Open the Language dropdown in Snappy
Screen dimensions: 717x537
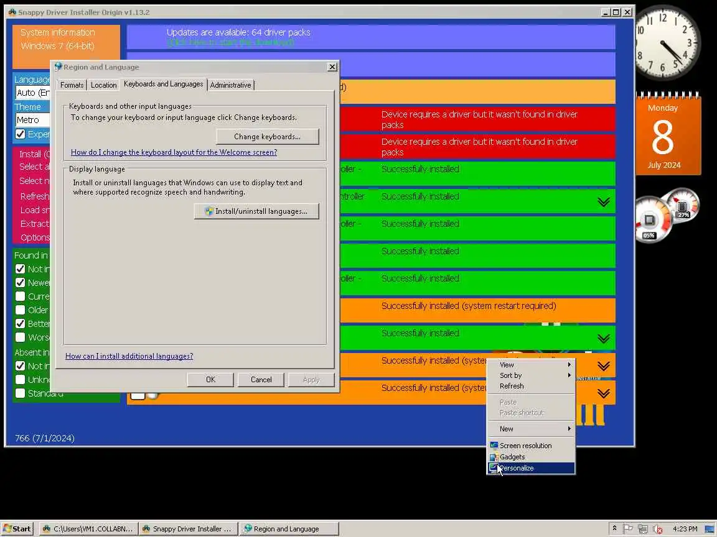point(32,93)
